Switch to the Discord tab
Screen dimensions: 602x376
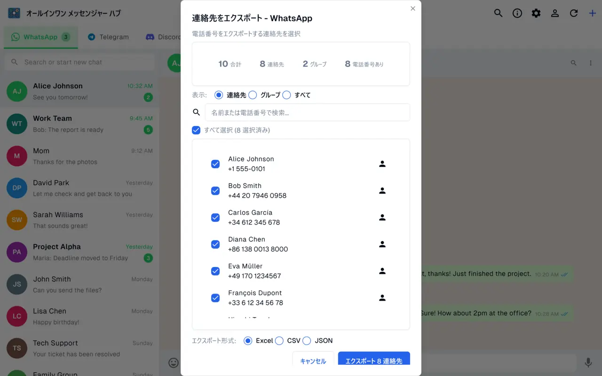click(x=163, y=37)
